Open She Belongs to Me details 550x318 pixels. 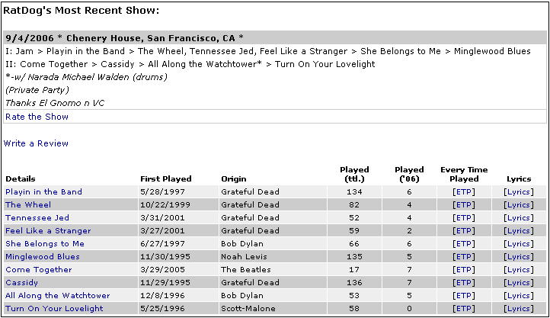[x=45, y=244]
